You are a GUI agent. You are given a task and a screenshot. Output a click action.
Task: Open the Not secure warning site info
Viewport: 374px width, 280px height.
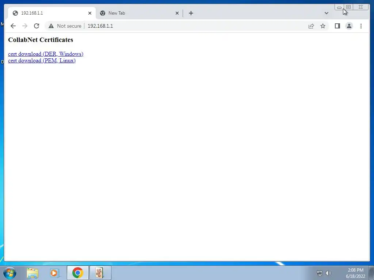click(x=65, y=26)
